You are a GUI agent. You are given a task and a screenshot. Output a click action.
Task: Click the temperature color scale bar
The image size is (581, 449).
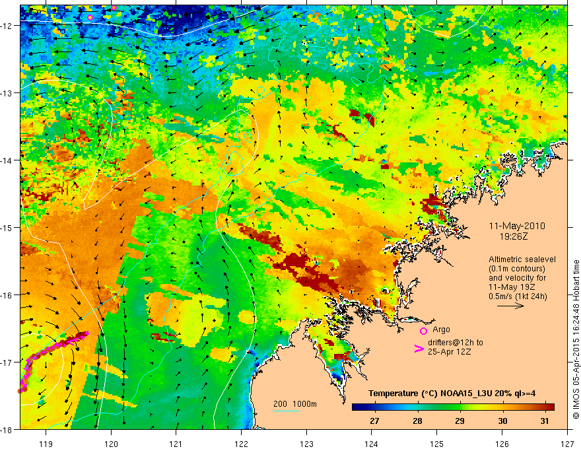pos(453,407)
